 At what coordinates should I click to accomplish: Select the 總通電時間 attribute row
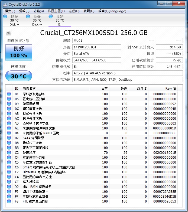pyautogui.click(x=92, y=104)
